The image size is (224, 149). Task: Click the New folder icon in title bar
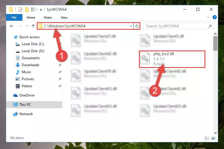pyautogui.click(x=27, y=10)
